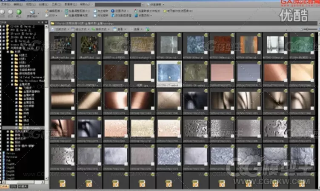This screenshot has width=320, height=191.
Task: Open the Quick Search (快速搜索) dropdown arrow
Action: tap(163, 5)
